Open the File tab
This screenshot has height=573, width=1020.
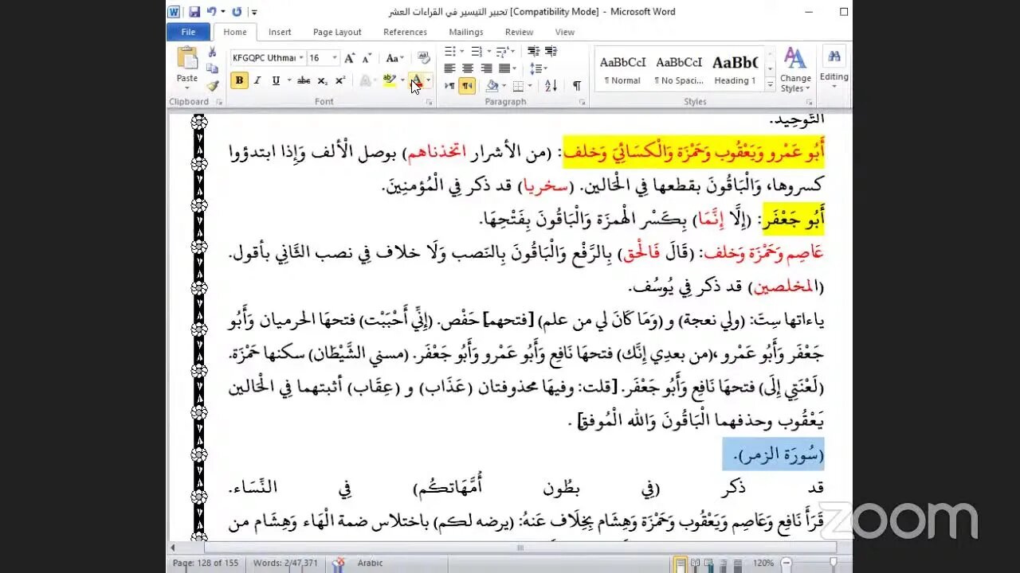coord(188,32)
